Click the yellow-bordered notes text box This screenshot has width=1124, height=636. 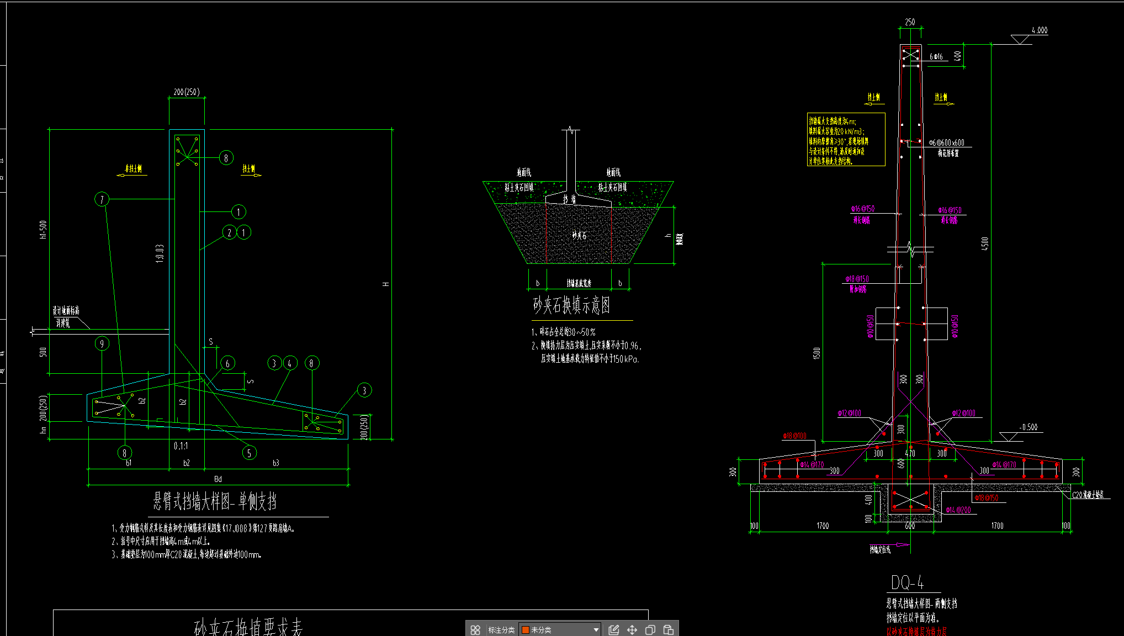[x=846, y=140]
